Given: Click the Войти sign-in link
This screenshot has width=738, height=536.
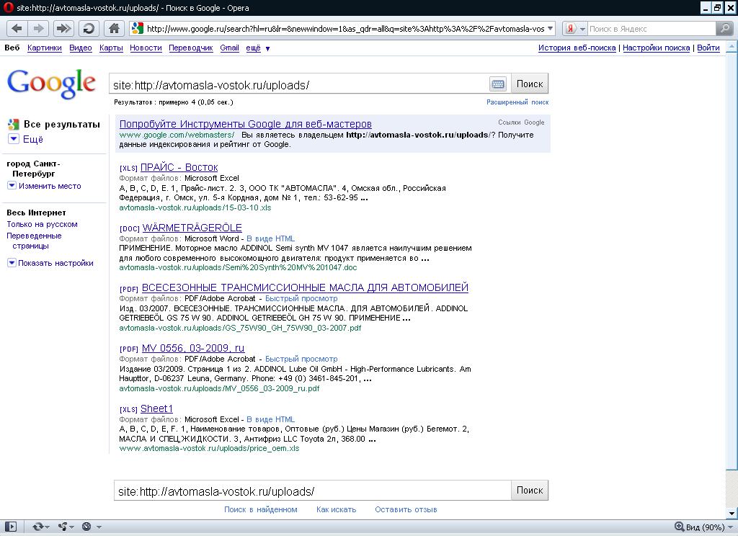Looking at the screenshot, I should tap(708, 48).
